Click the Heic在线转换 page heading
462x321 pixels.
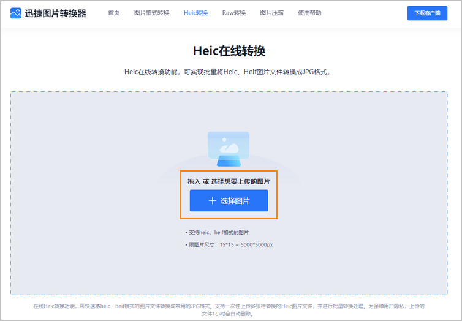[x=229, y=50]
